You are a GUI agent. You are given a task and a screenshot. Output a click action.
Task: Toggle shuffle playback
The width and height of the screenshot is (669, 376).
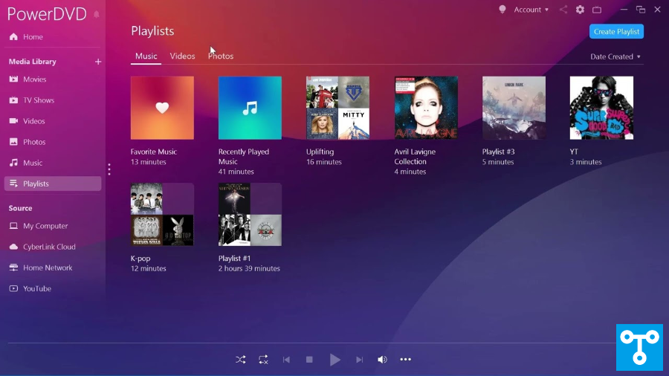[241, 360]
